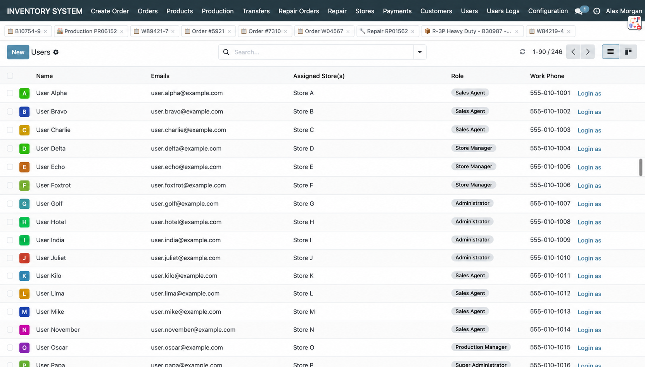Image resolution: width=645 pixels, height=367 pixels.
Task: Click Login as for User Hotel
Action: tap(589, 222)
